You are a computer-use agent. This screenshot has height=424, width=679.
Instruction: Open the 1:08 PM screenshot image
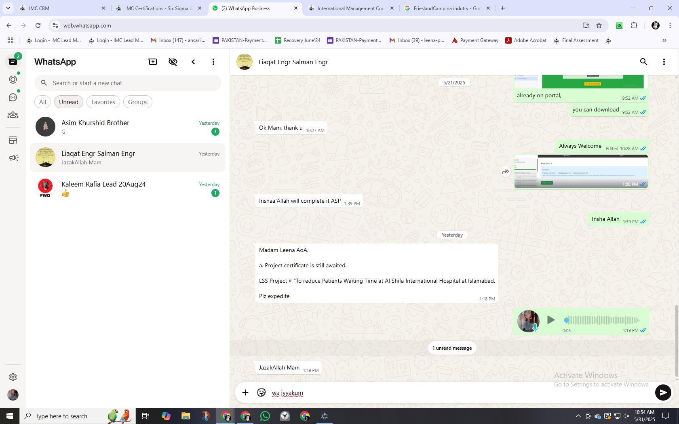(x=581, y=171)
